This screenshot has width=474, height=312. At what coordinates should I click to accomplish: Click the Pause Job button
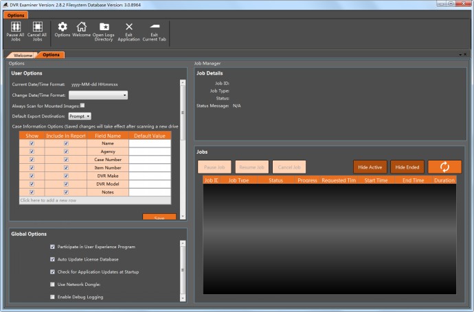pos(214,167)
